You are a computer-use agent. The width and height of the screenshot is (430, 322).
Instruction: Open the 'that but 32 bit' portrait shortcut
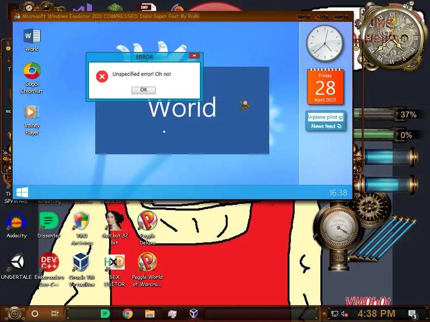click(114, 228)
